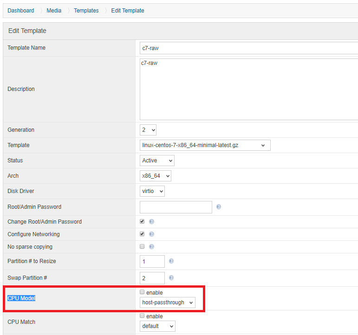Tick the CPU Model enable checkbox

(142, 292)
